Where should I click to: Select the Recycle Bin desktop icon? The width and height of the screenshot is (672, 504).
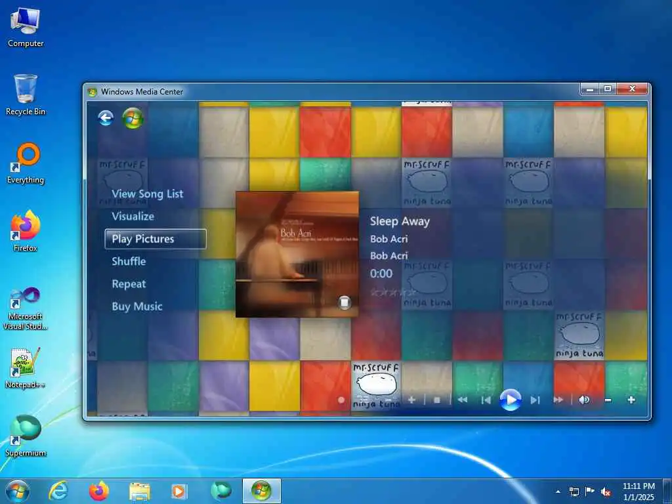coord(26,95)
